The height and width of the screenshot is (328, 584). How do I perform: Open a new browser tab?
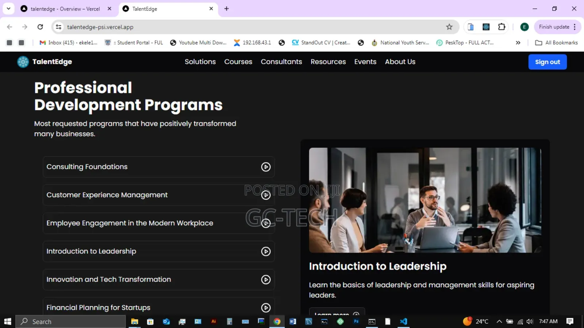coord(226,9)
